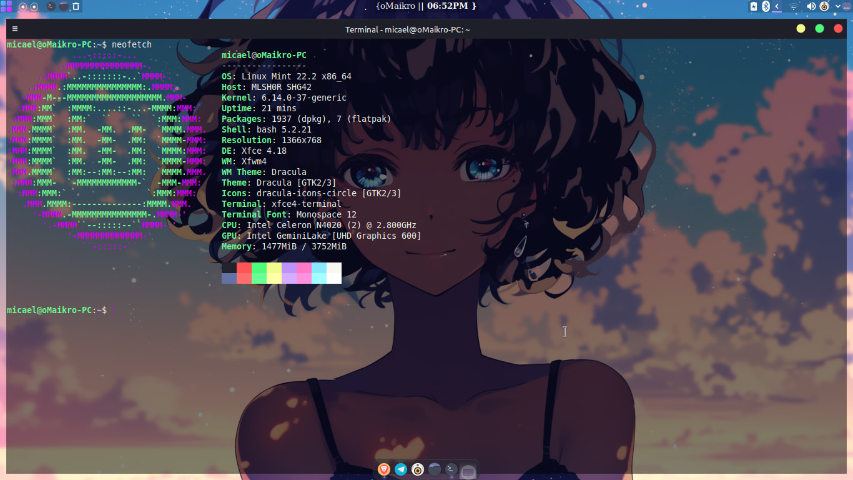Image resolution: width=853 pixels, height=480 pixels.
Task: Check battery charging status icon
Action: (754, 6)
